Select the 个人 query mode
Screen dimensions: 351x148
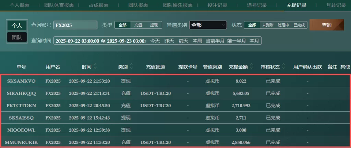coord(17,26)
